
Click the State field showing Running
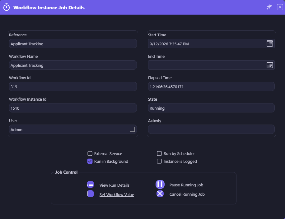pyautogui.click(x=211, y=108)
